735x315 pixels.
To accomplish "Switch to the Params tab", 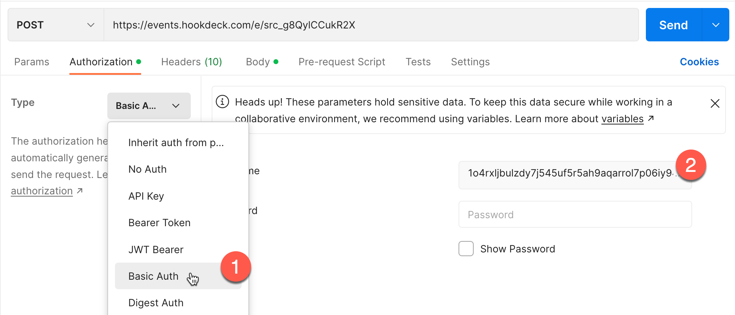I will coord(32,62).
